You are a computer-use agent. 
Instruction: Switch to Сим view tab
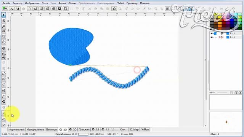point(123,129)
